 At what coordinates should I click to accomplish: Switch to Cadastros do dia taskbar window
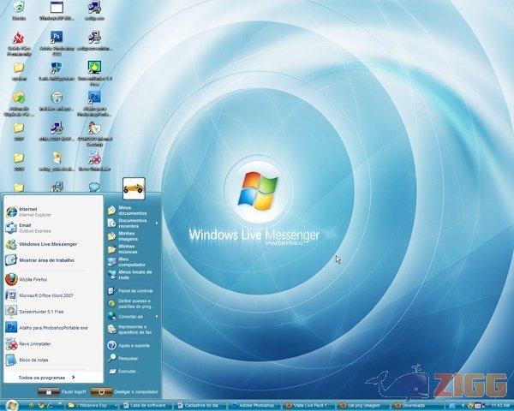coord(200,405)
